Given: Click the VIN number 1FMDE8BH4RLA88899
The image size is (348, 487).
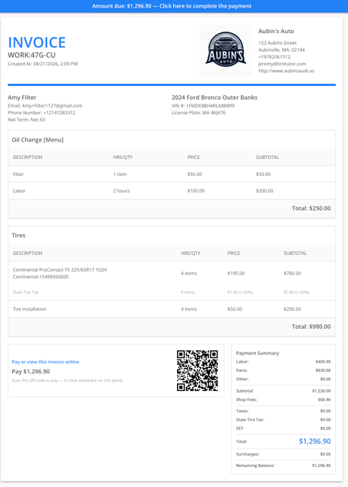Looking at the screenshot, I should pyautogui.click(x=210, y=105).
